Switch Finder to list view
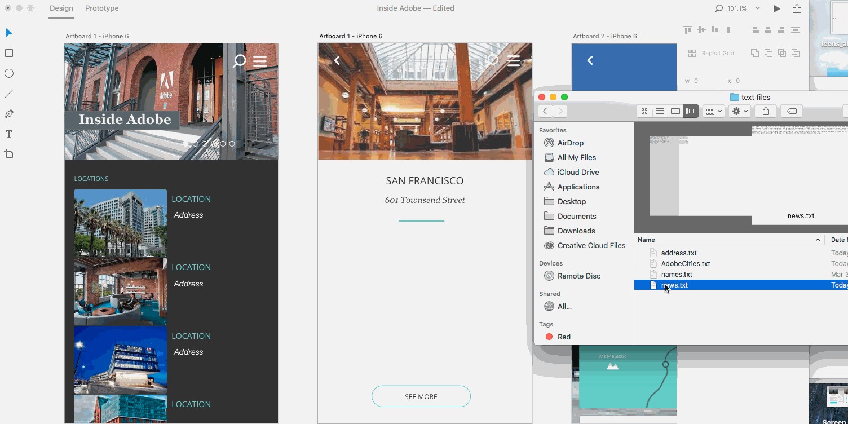This screenshot has height=424, width=848. tap(660, 111)
